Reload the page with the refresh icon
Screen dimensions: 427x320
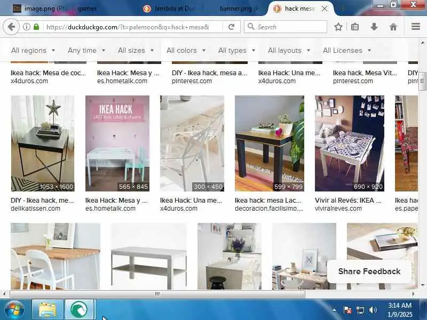(x=231, y=27)
